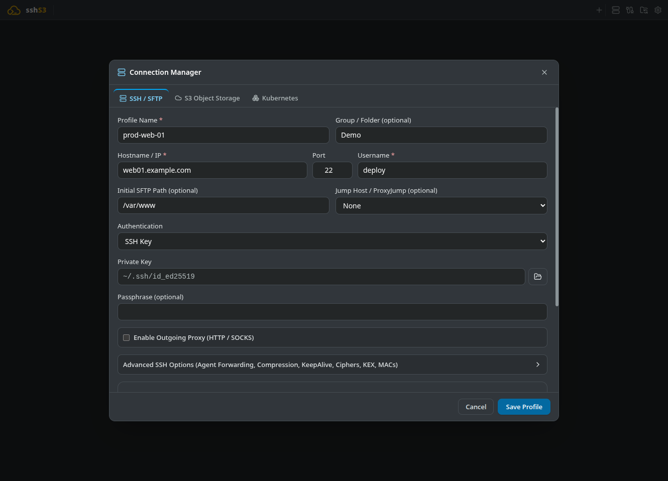
Task: Switch to Kubernetes tab
Action: point(275,98)
